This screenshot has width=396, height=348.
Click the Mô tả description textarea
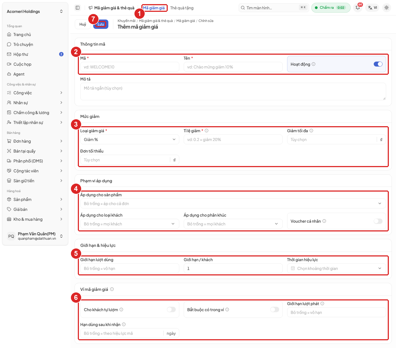pos(233,92)
